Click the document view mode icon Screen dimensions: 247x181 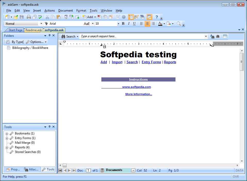131,17
